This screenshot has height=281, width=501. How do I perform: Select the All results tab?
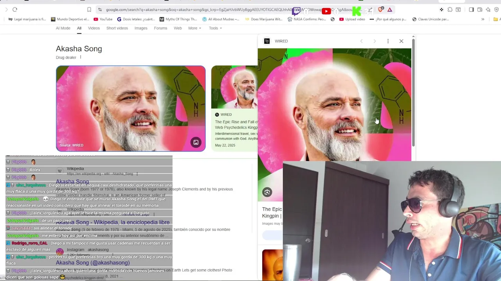pyautogui.click(x=79, y=28)
